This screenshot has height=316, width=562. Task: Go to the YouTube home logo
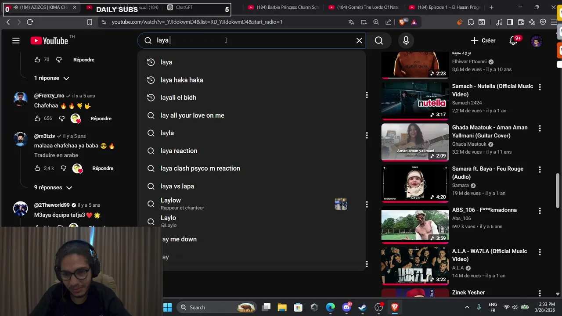(x=49, y=41)
